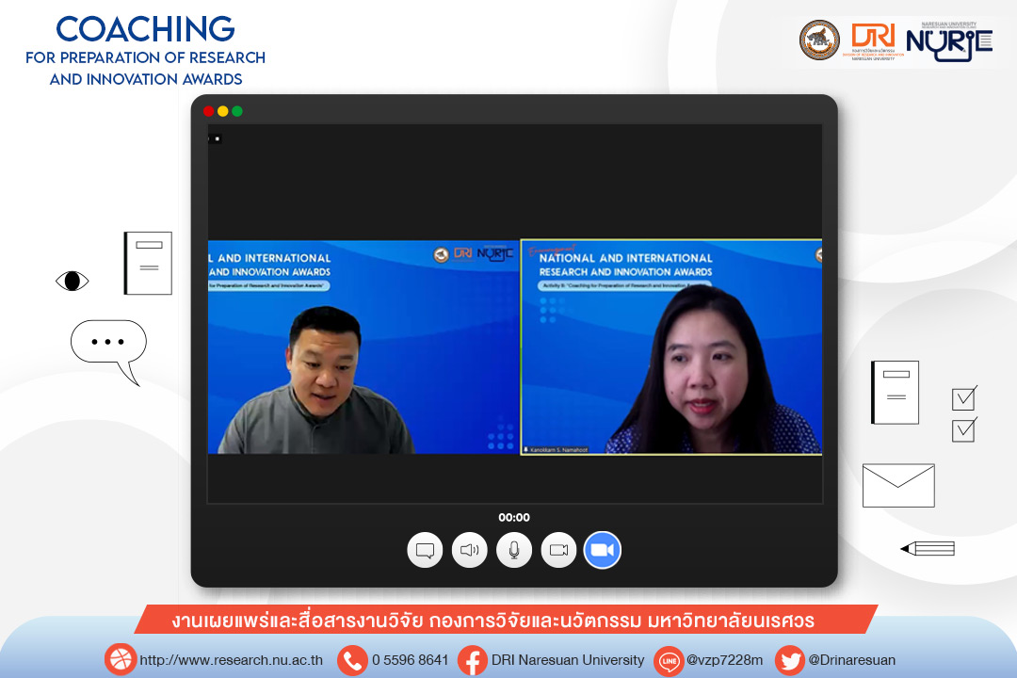The height and width of the screenshot is (678, 1017).
Task: Select the male speaker's video tile
Action: (363, 347)
